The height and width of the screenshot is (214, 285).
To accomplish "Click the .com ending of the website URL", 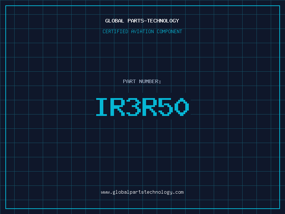I will click(x=178, y=192).
